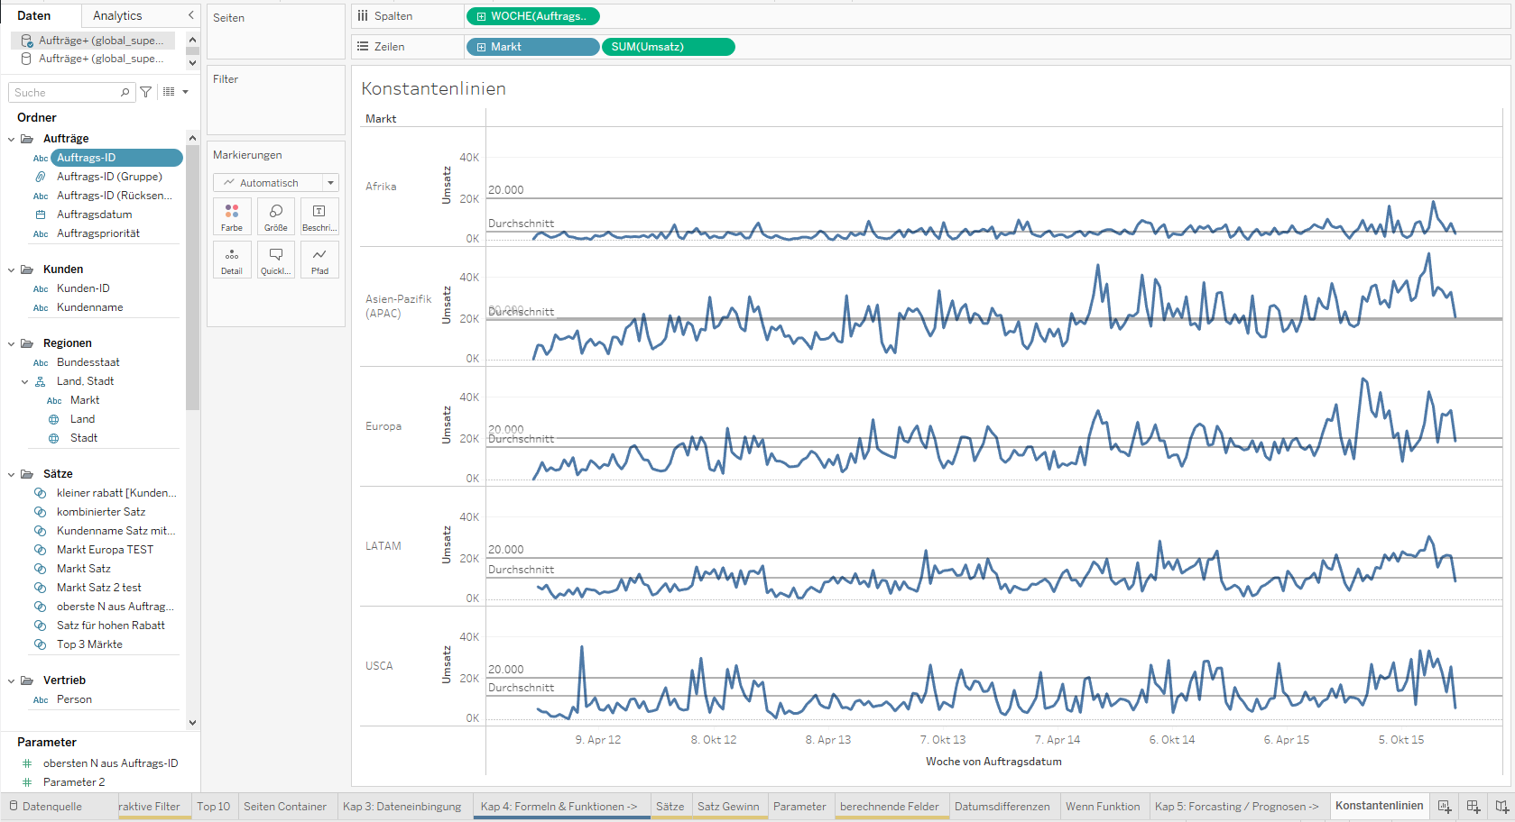The height and width of the screenshot is (822, 1515).
Task: Click the SUM(Umsatz) pill on the Zeilen shelf
Action: tap(668, 47)
